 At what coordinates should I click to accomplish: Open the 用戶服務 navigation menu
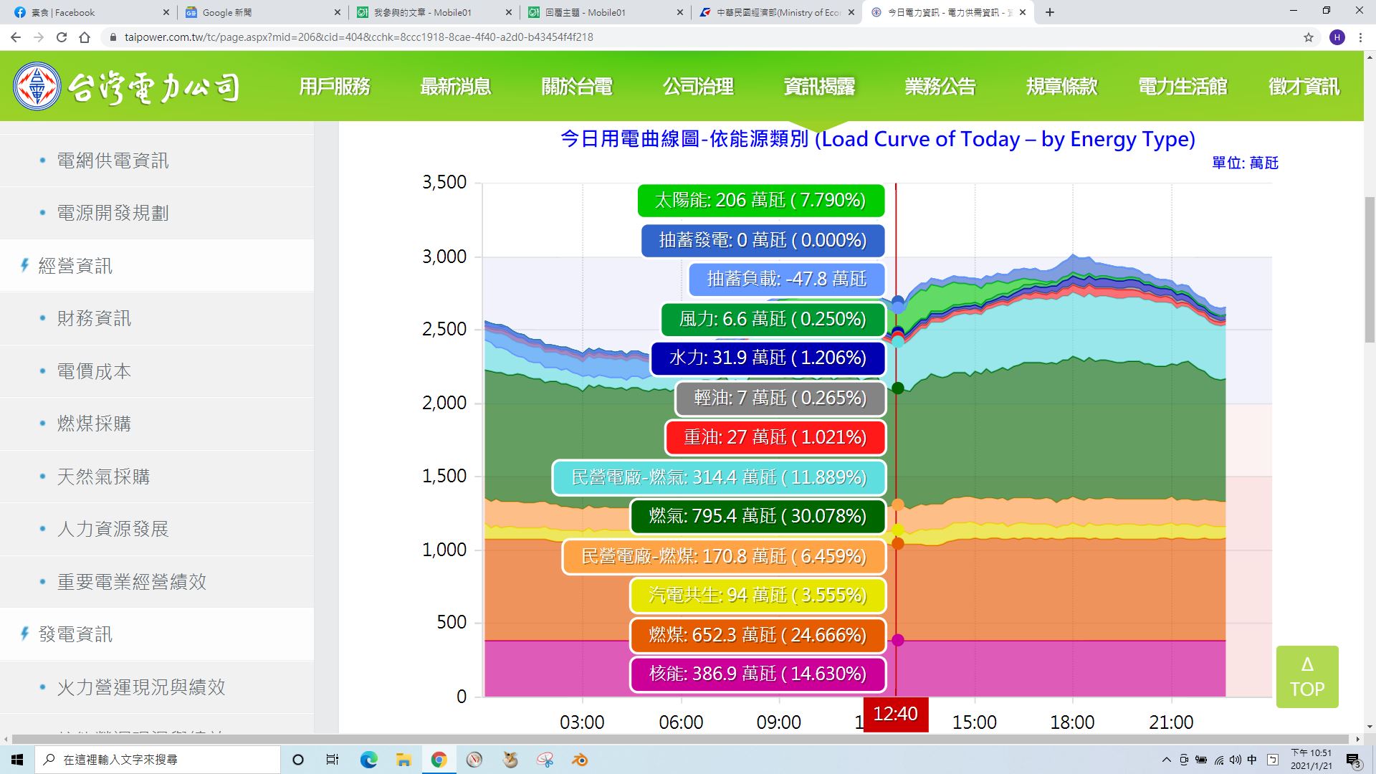point(334,87)
